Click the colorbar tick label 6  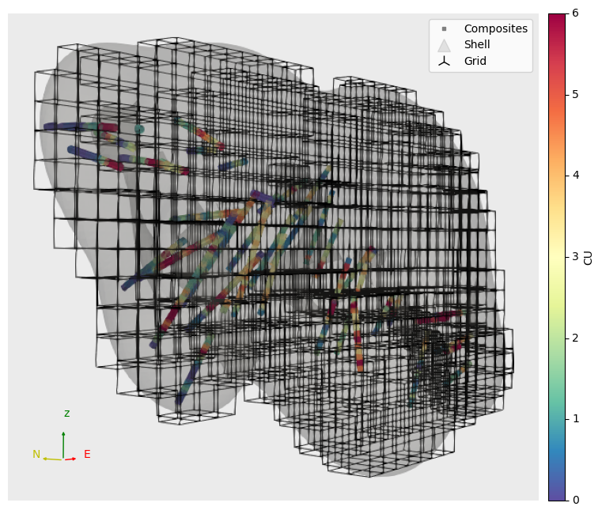tap(575, 13)
